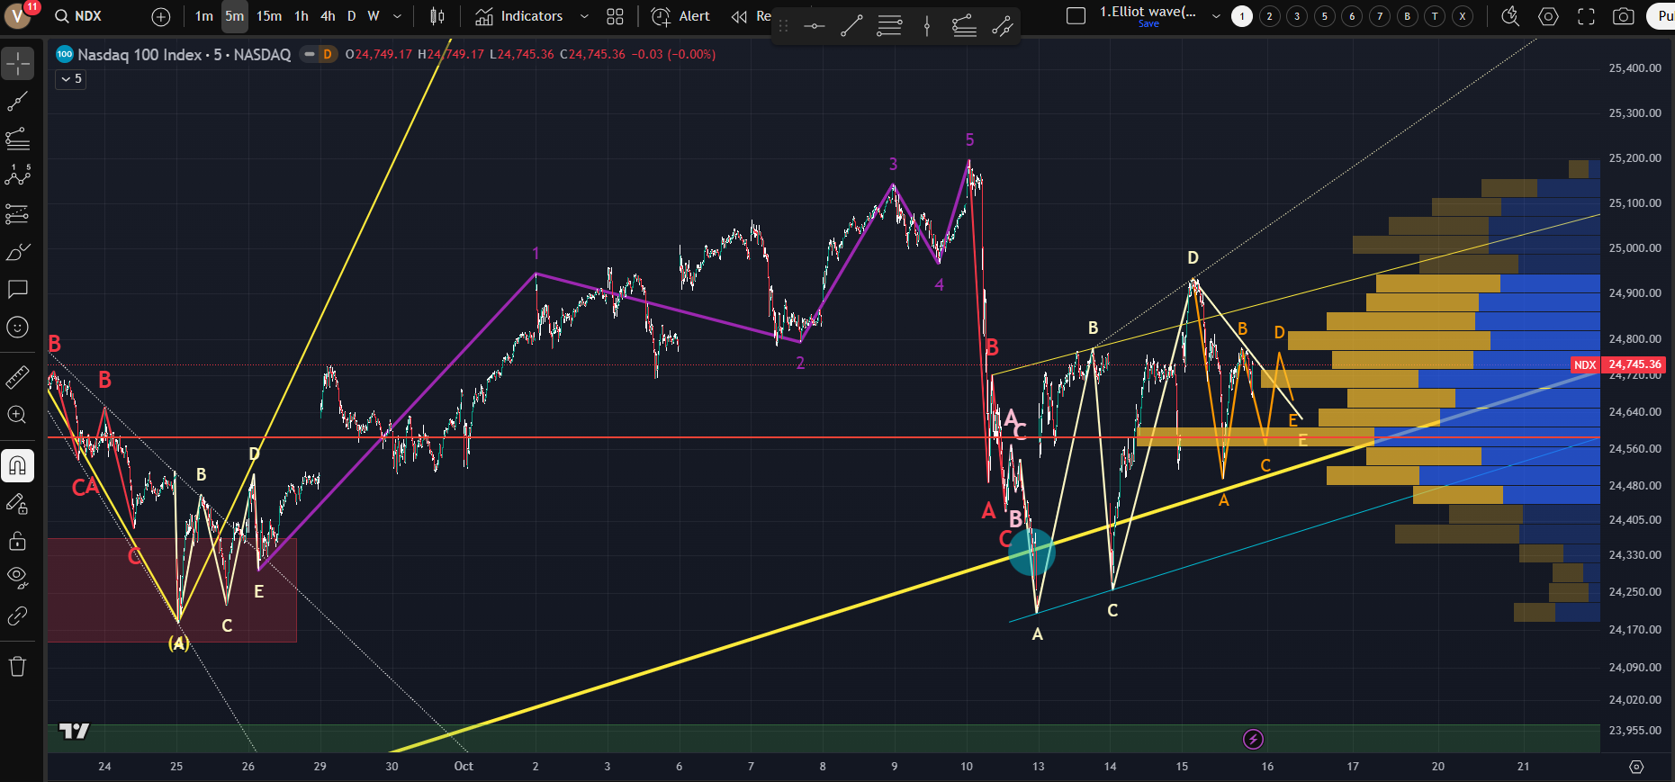Image resolution: width=1675 pixels, height=782 pixels.
Task: Select the Fibonacci retracement tool in left sidebar
Action: tap(17, 139)
